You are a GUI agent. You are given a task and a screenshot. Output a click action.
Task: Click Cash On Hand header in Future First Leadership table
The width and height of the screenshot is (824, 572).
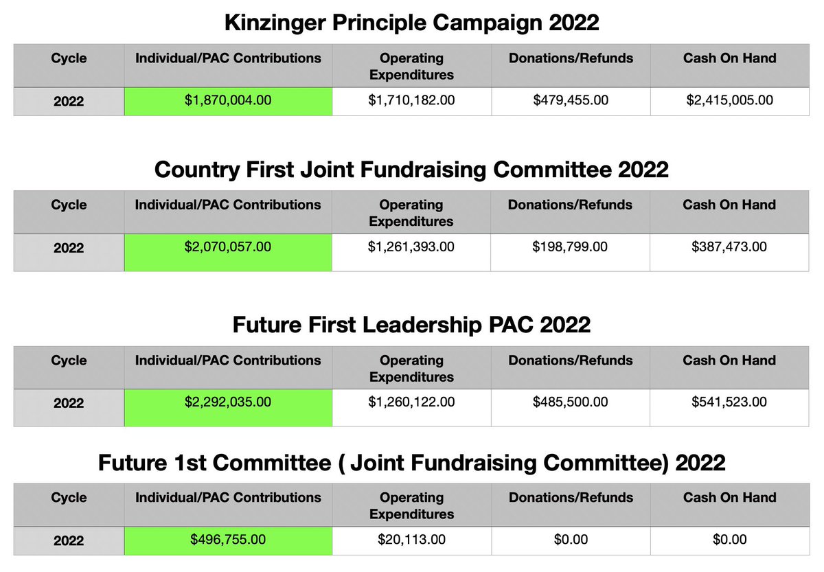pyautogui.click(x=729, y=361)
